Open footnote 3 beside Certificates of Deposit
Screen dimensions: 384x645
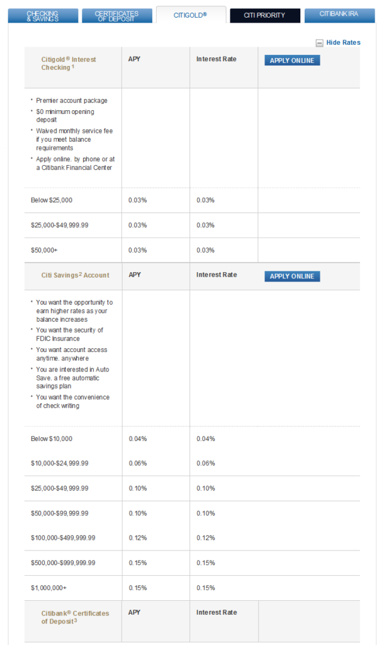76,620
